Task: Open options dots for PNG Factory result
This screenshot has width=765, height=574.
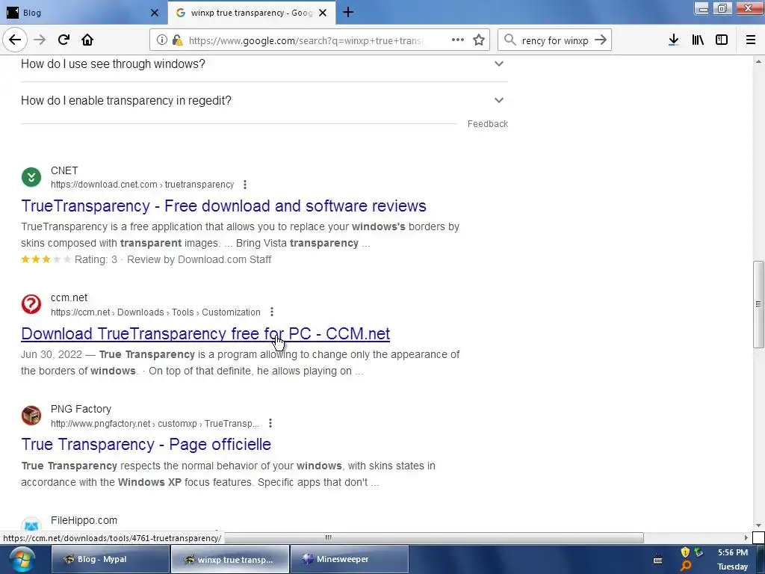Action: [x=270, y=423]
